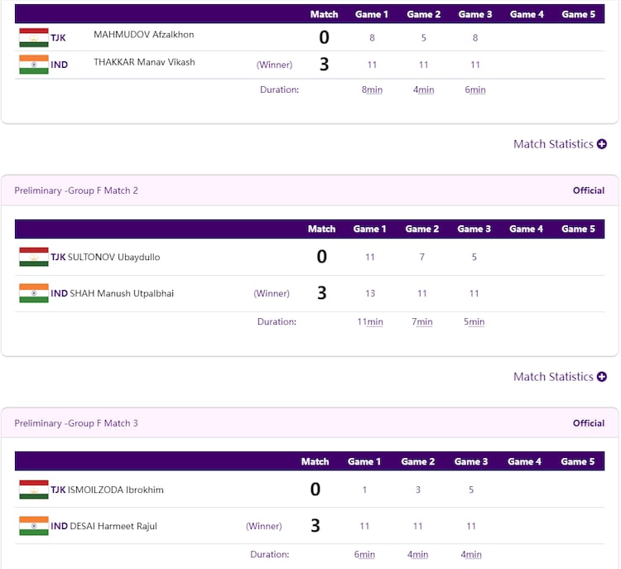This screenshot has height=569, width=621.
Task: Expand Match Statistics below Match 1
Action: click(x=559, y=144)
